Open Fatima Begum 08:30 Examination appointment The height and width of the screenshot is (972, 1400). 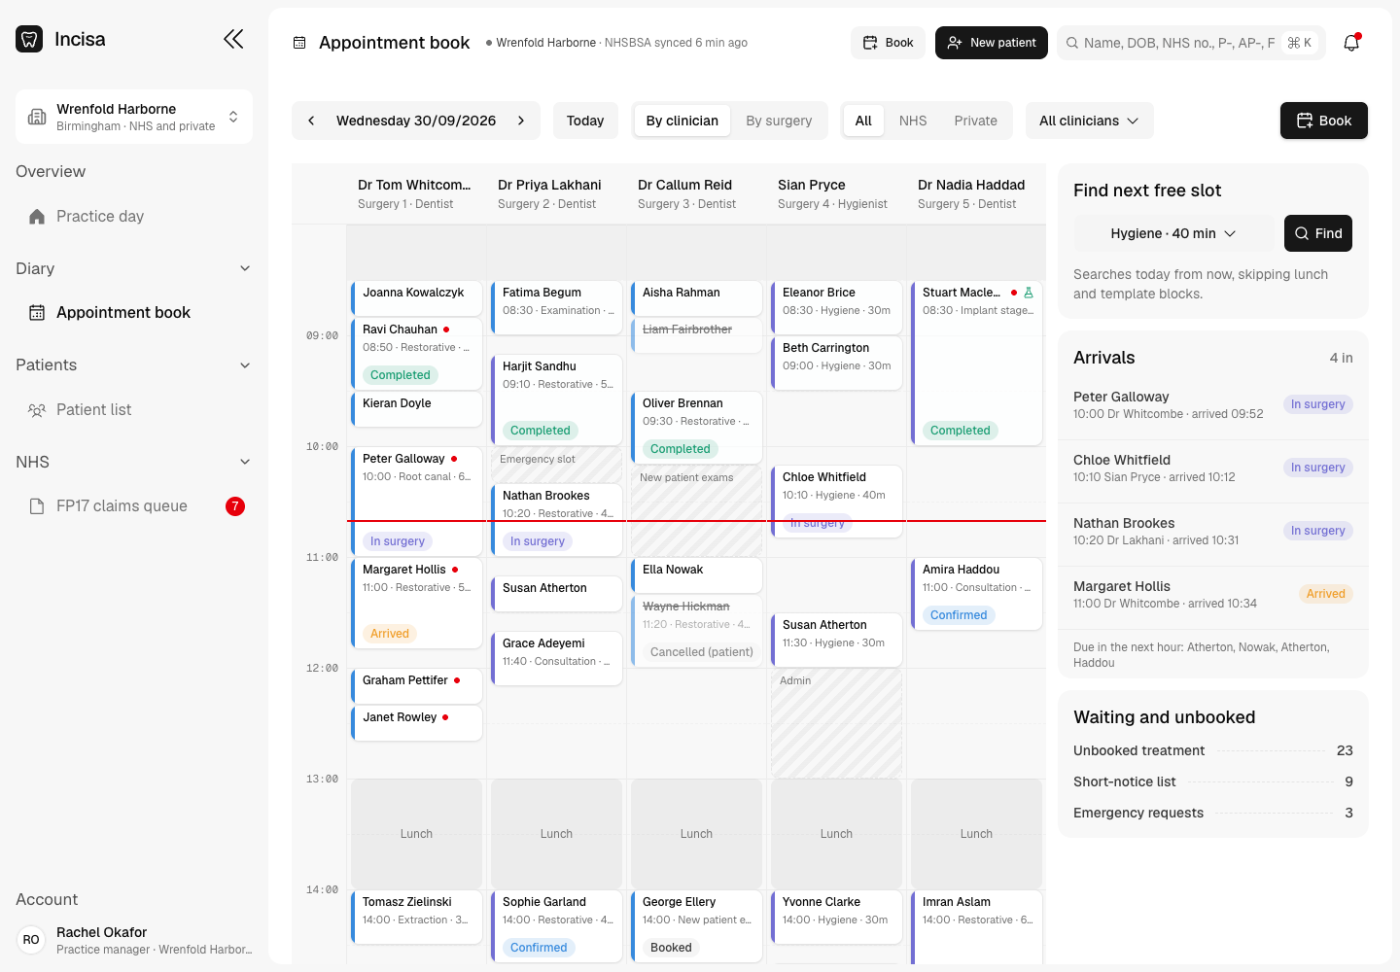(x=557, y=307)
